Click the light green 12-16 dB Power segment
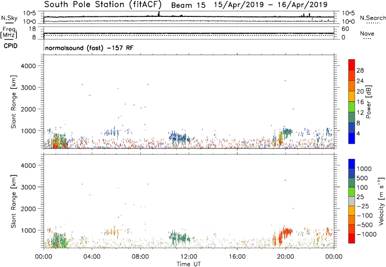This screenshot has height=267, width=386. pyautogui.click(x=352, y=107)
